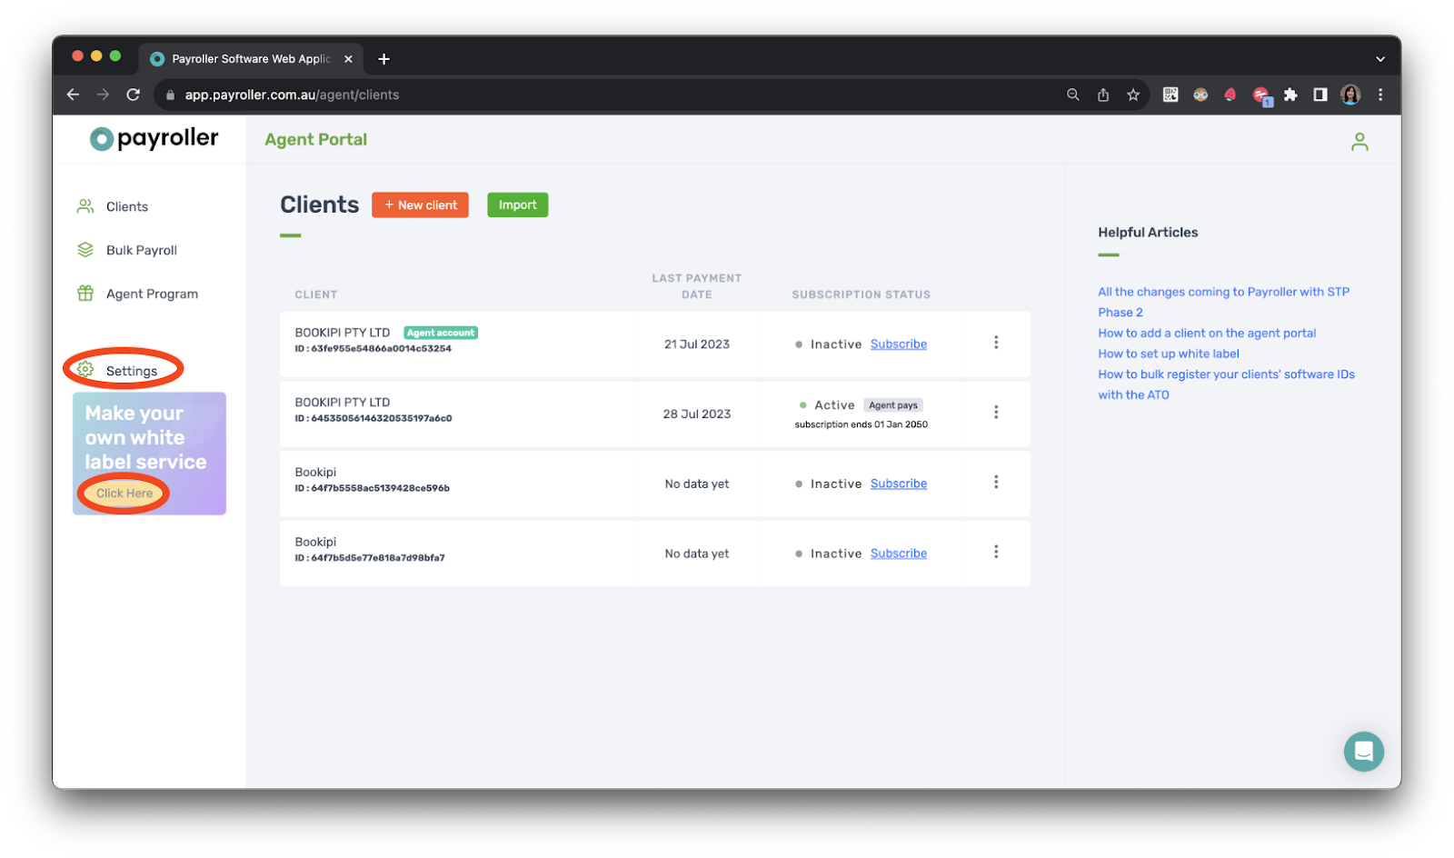
Task: Click the zoom magnifier icon in address bar
Action: 1073,95
